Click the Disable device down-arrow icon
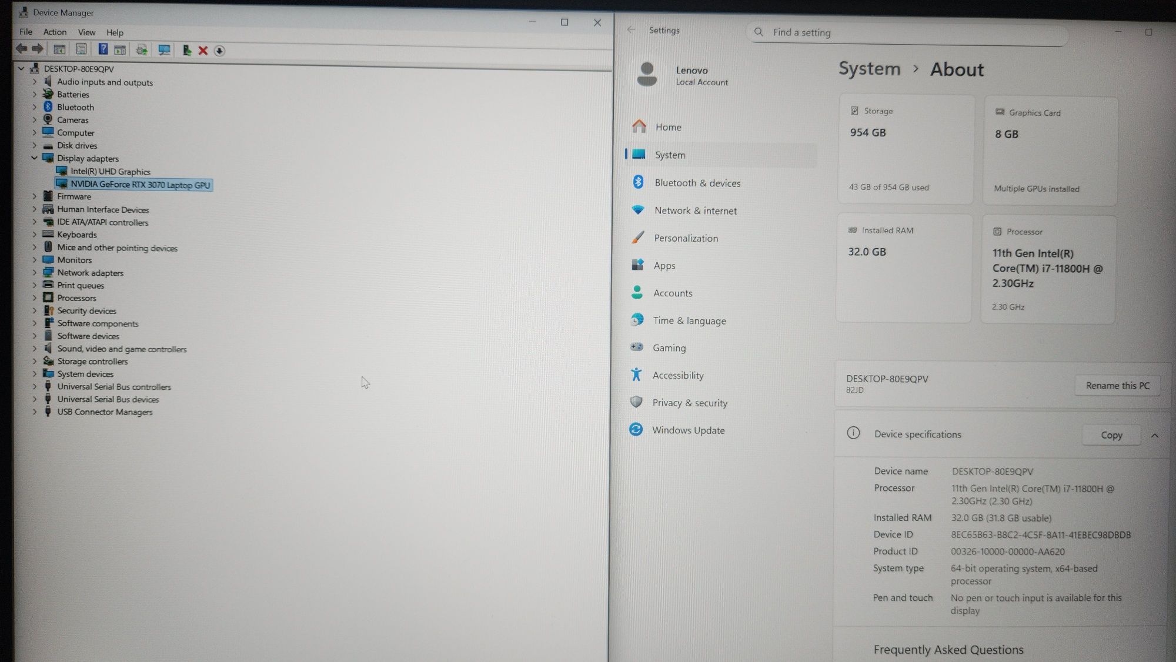 [219, 51]
